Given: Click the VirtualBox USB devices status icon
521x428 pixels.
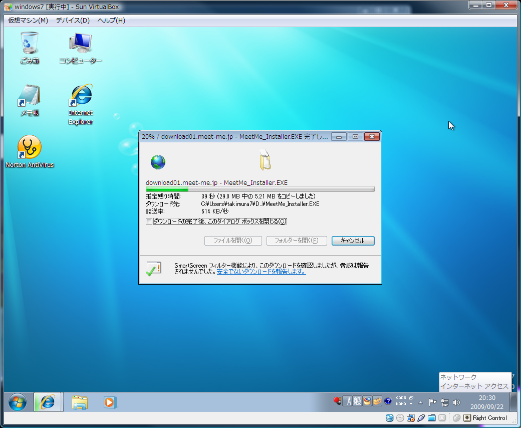Looking at the screenshot, I should pyautogui.click(x=421, y=418).
